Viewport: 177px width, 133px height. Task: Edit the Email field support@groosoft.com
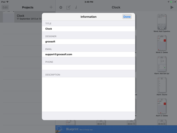click(x=88, y=54)
